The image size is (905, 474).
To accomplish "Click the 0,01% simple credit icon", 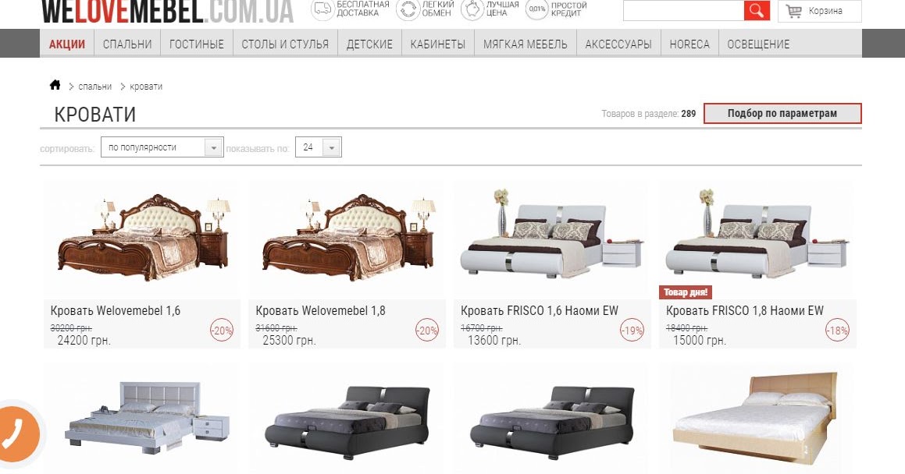I will tap(536, 9).
